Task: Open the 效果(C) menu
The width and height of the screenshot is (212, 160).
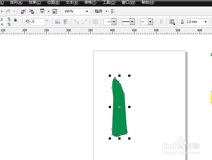Action: click(x=35, y=2)
